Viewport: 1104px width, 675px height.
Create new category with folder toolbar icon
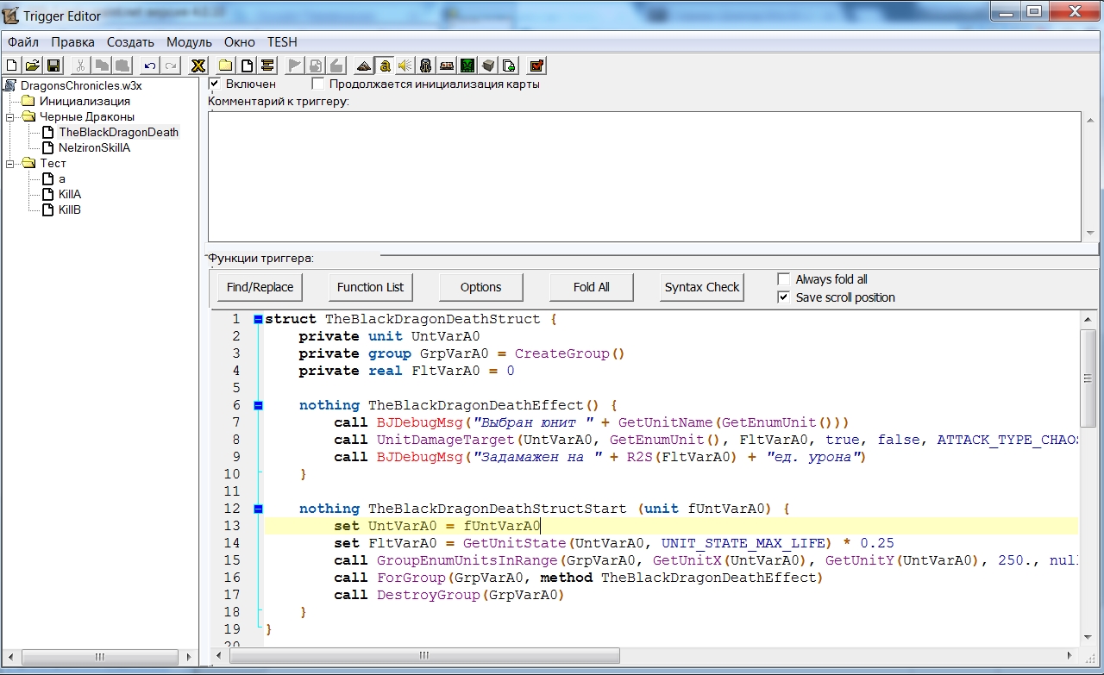(225, 66)
